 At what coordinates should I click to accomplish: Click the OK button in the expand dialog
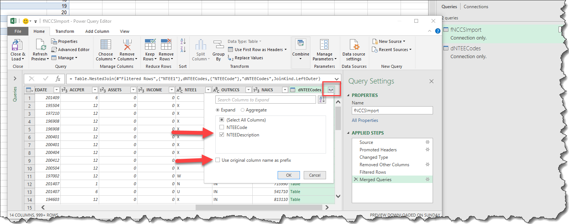[x=288, y=175]
